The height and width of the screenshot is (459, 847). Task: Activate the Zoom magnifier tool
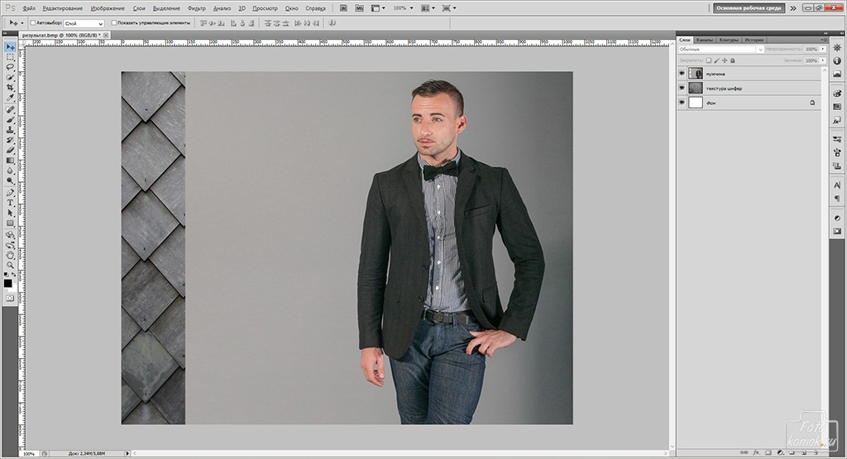pyautogui.click(x=10, y=265)
